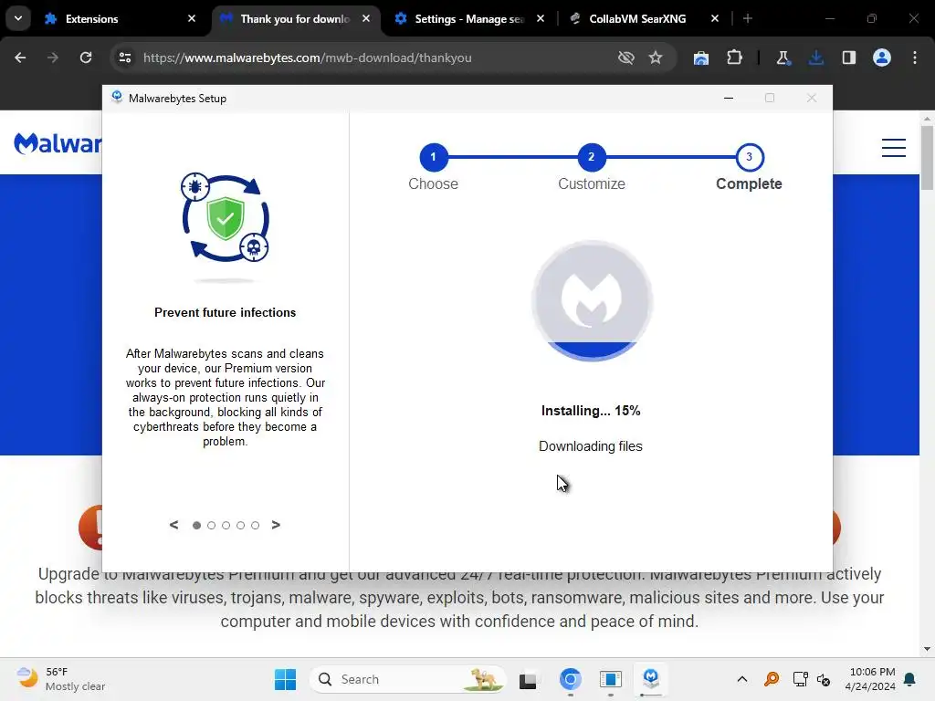This screenshot has width=935, height=701.
Task: Click Installing... 15% status text
Action: [x=591, y=411]
